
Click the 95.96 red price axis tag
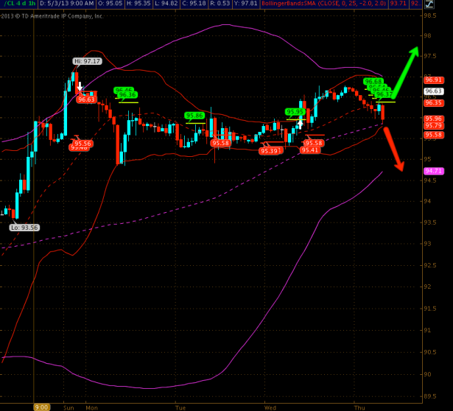point(434,119)
